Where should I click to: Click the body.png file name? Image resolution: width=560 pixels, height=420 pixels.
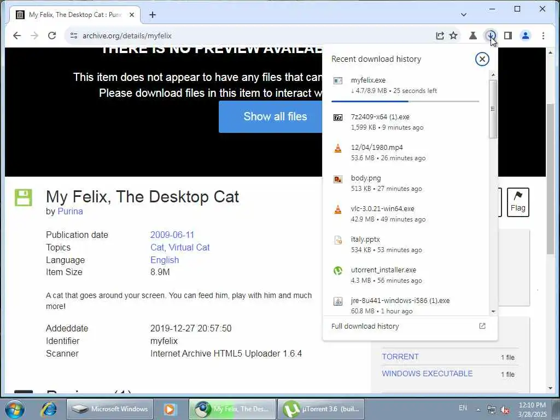[366, 178]
